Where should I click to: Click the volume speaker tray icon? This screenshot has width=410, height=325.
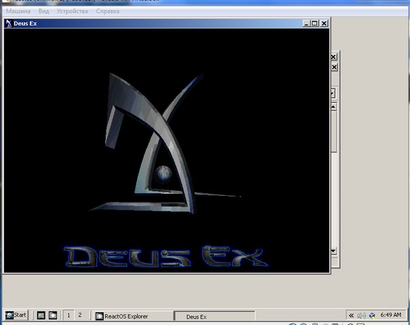[362, 315]
